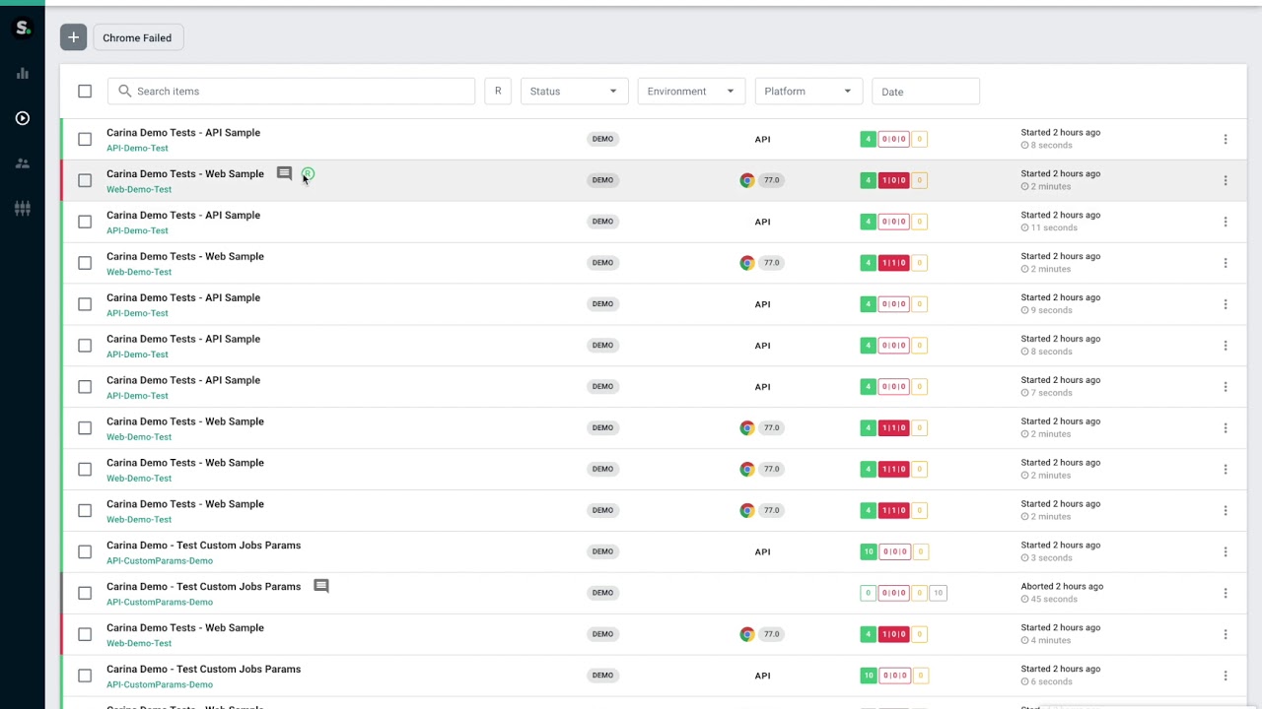Check the 6 seconds Custom Jobs run
Image resolution: width=1262 pixels, height=709 pixels.
[85, 676]
